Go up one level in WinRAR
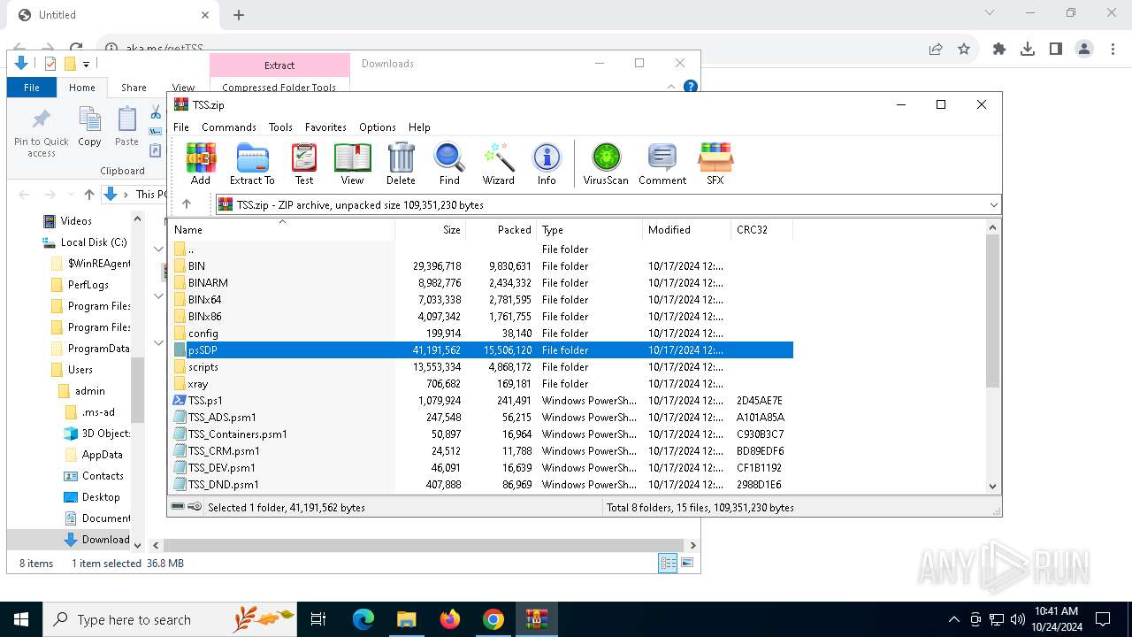The image size is (1132, 637). 187,204
